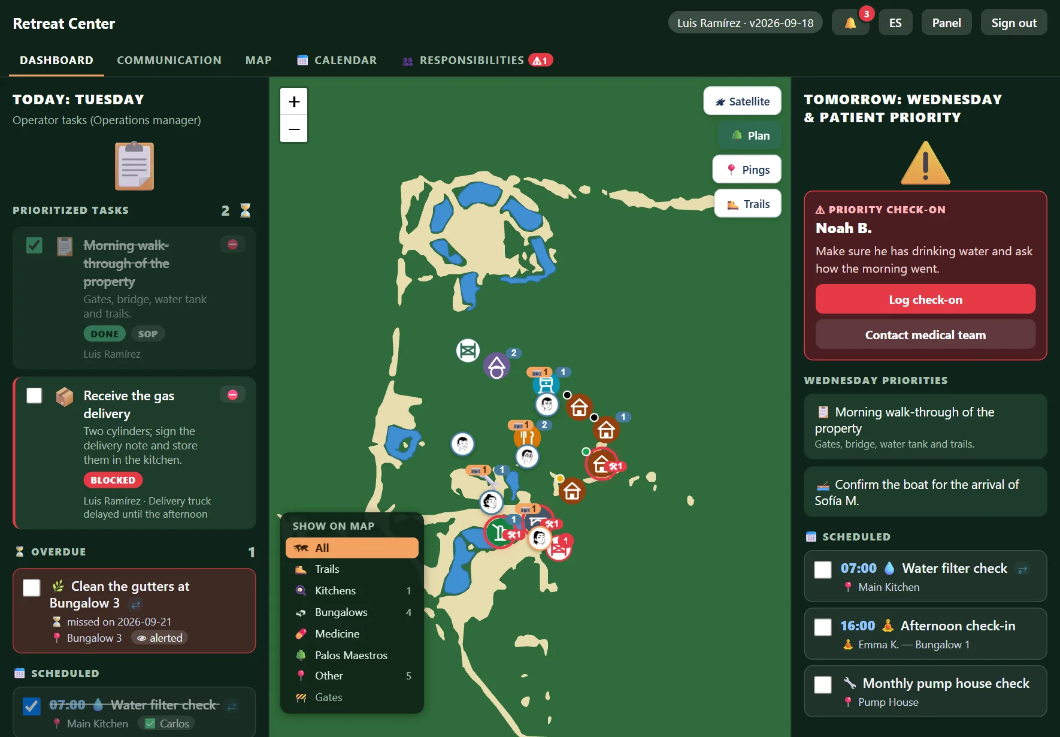The image size is (1060, 737).
Task: Check tomorrow's 07:00 Water filter check
Action: coord(823,570)
